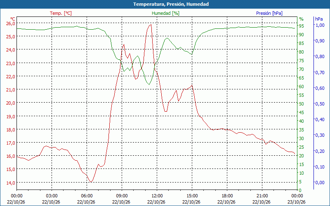Click the '0,30' pressure axis value
330x206 pixels.
tap(320, 135)
